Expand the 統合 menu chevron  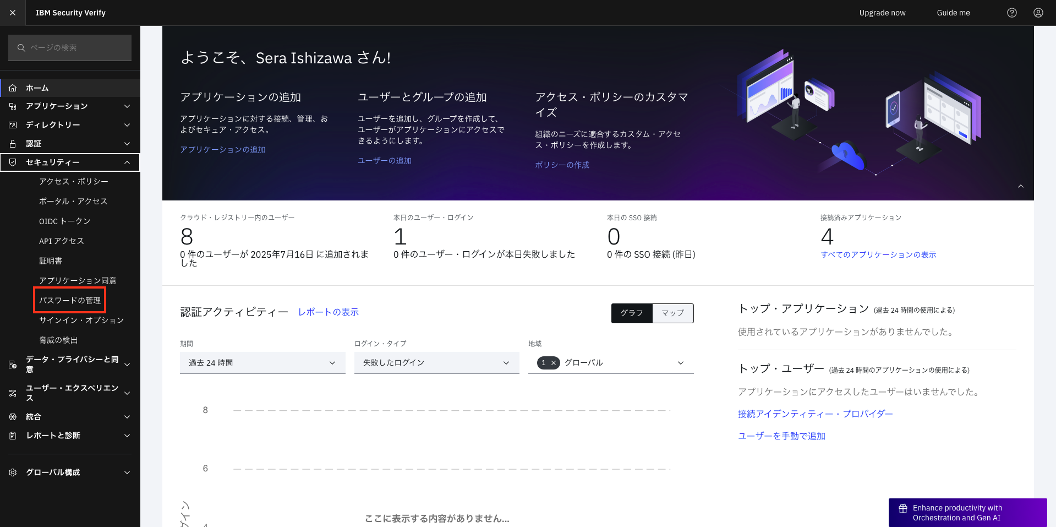127,417
